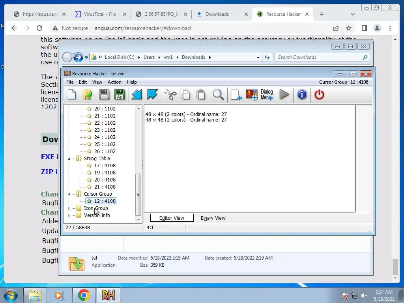Click the Compile script play icon
404x303 pixels.
284,95
